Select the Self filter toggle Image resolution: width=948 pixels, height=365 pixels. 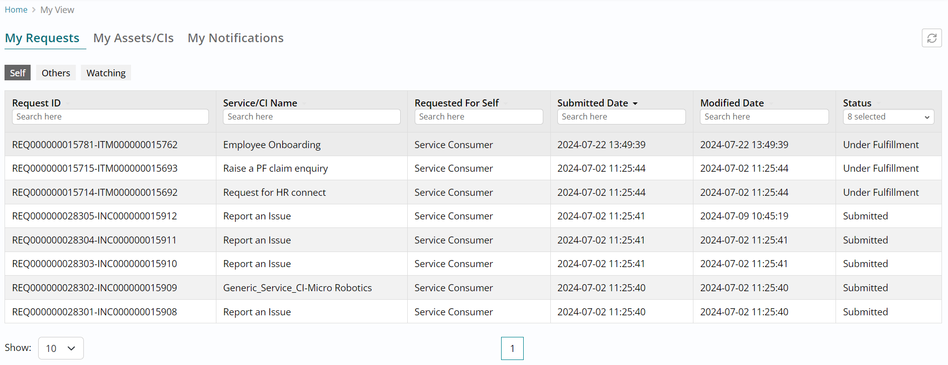click(x=18, y=73)
